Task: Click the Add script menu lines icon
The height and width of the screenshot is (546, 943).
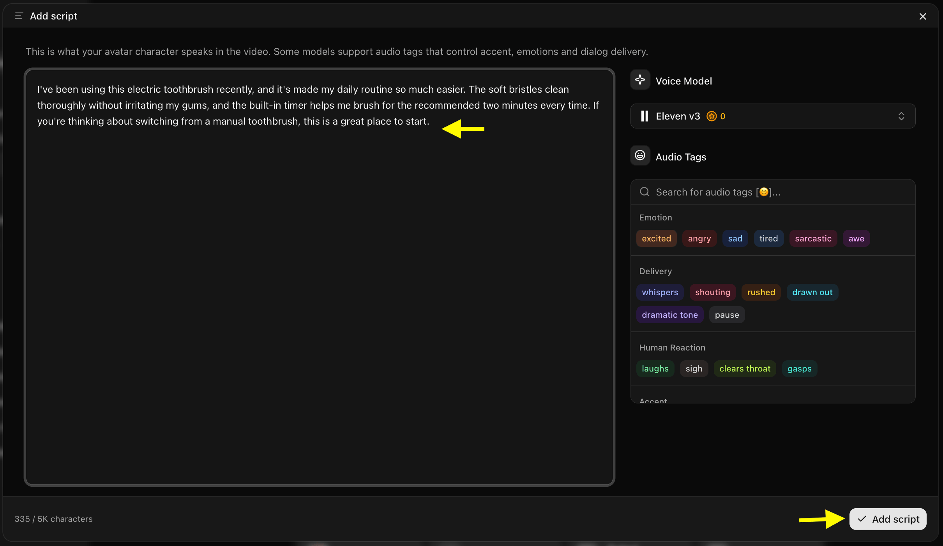Action: pos(19,16)
